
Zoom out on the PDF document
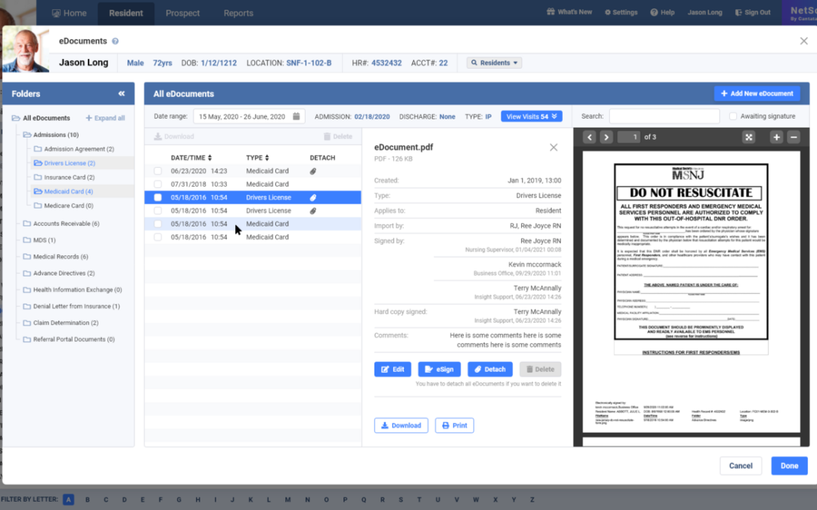pyautogui.click(x=794, y=137)
